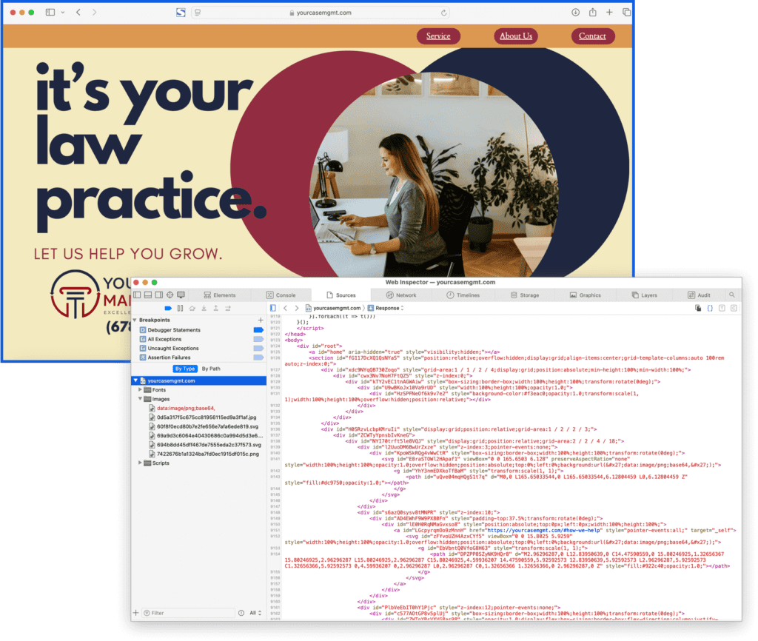Click the step over debugger icon
This screenshot has height=641, width=758.
coord(192,309)
